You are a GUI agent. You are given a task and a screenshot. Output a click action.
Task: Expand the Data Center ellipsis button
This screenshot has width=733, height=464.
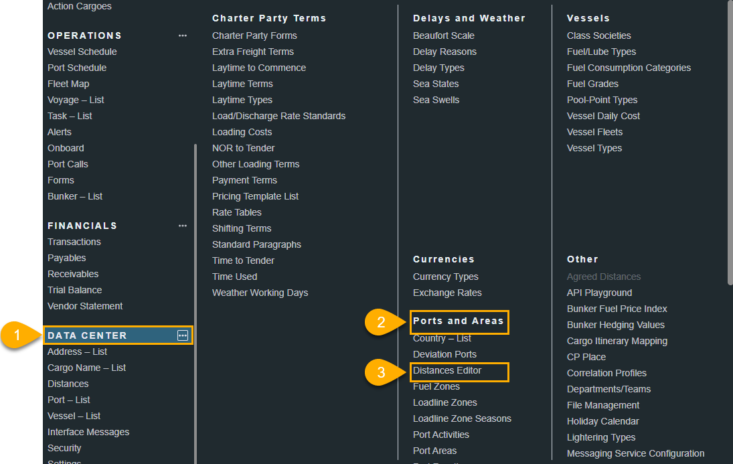183,335
